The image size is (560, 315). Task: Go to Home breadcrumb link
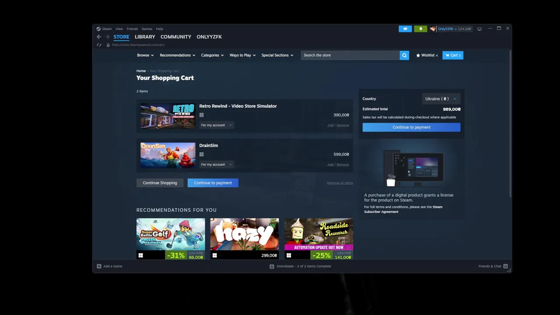click(141, 71)
